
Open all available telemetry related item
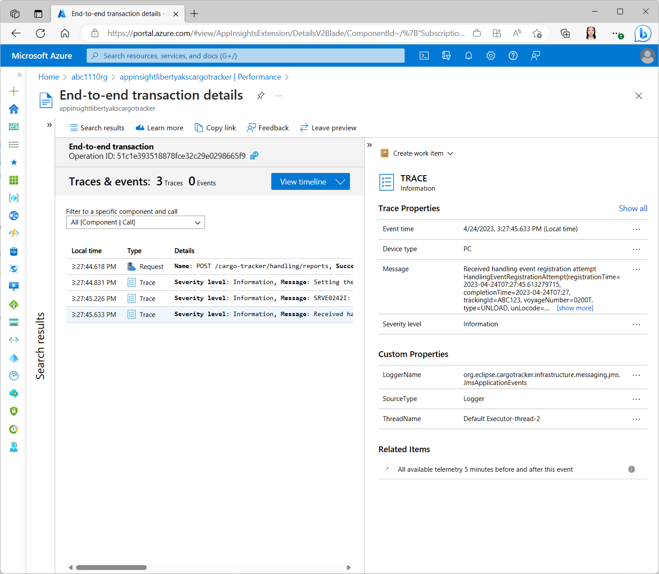point(485,469)
